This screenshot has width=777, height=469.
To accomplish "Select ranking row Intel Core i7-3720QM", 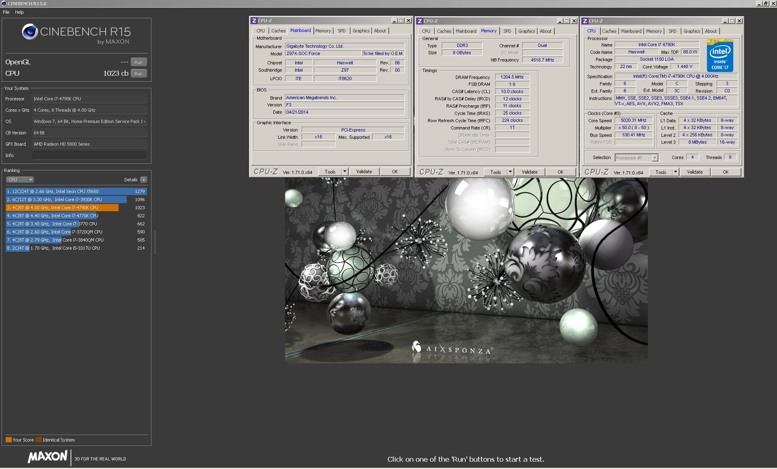I will coord(76,232).
